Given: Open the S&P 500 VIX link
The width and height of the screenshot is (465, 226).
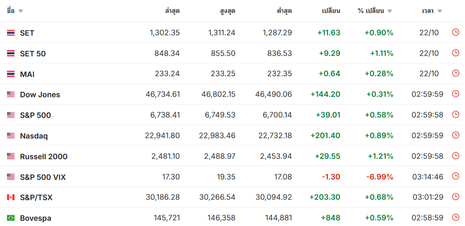Looking at the screenshot, I should pos(43,177).
